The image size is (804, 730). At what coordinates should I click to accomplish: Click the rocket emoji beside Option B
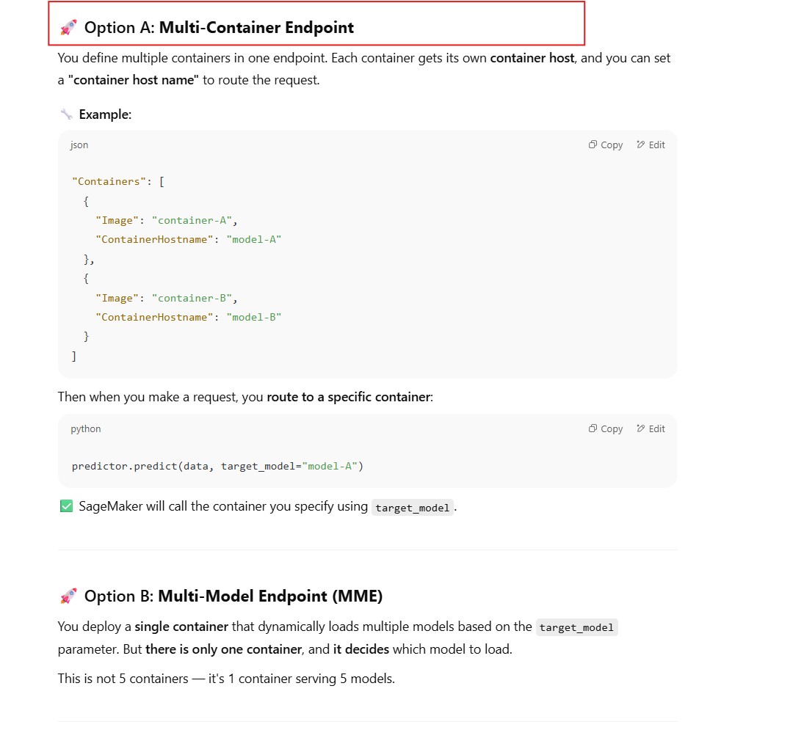point(68,596)
